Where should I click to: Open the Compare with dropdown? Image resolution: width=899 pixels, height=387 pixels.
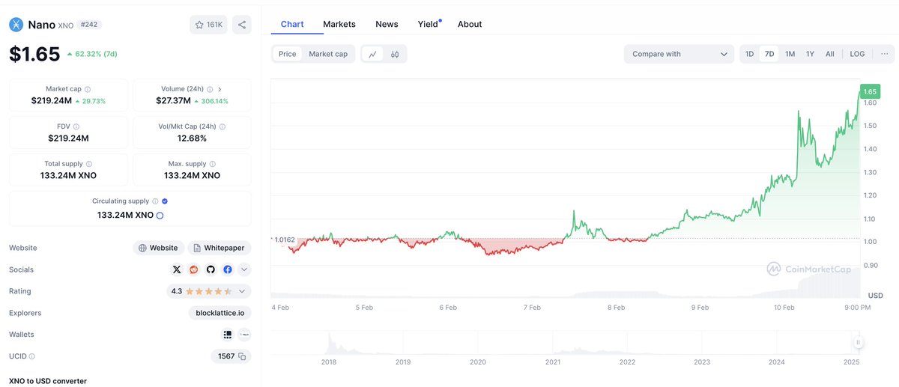coord(679,54)
